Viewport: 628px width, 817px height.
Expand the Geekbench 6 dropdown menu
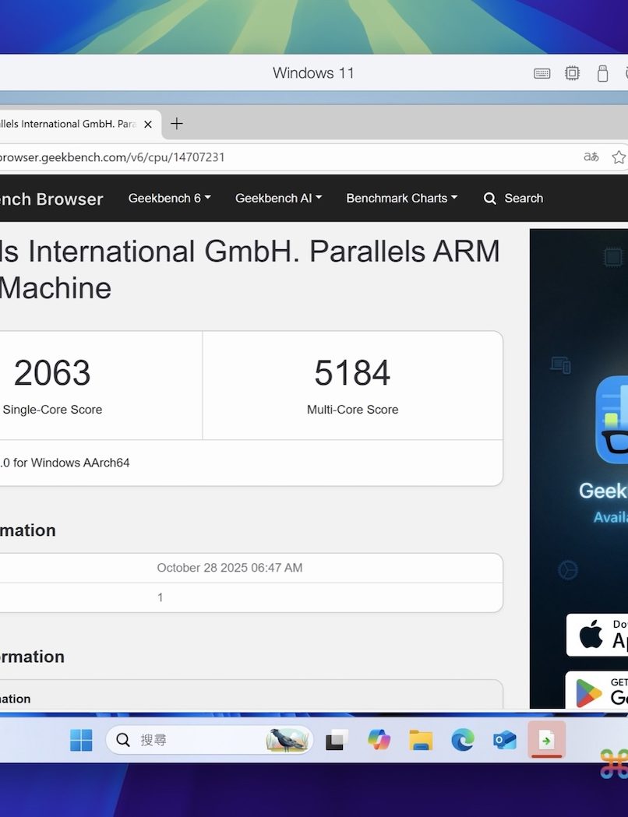169,198
